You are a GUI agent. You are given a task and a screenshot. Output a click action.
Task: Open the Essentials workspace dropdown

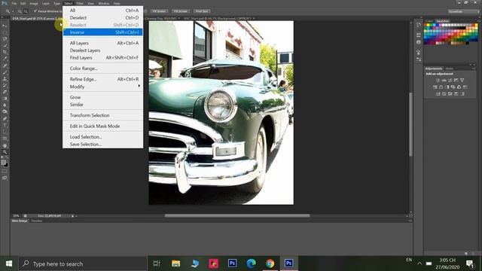(463, 11)
